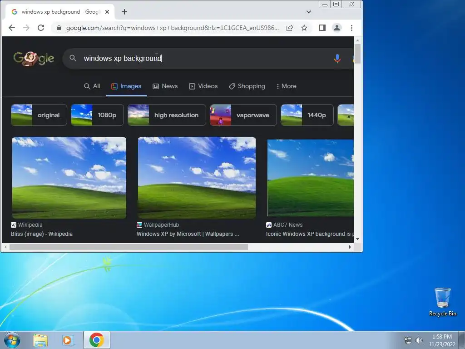
Task: Open the Wikipedia Bliss image thumbnail
Action: point(69,178)
